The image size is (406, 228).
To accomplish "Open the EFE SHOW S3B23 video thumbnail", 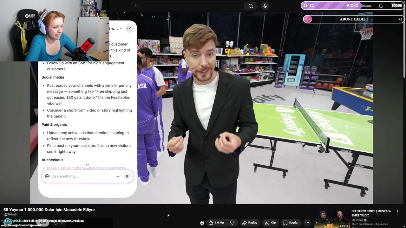I will (332, 218).
